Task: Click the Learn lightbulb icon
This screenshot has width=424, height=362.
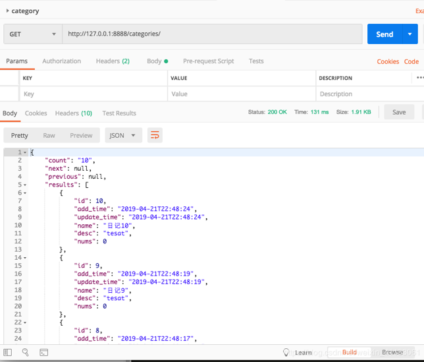Action: (x=286, y=352)
